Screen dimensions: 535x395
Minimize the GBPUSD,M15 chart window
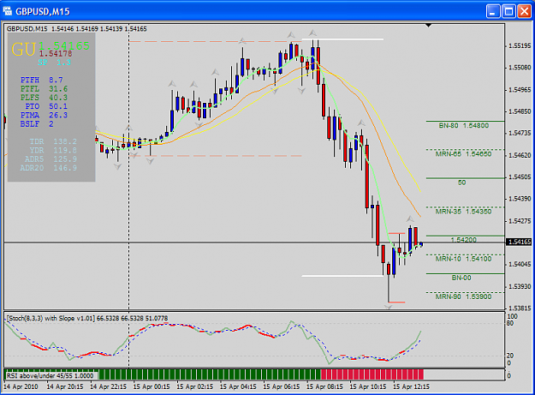(x=493, y=11)
